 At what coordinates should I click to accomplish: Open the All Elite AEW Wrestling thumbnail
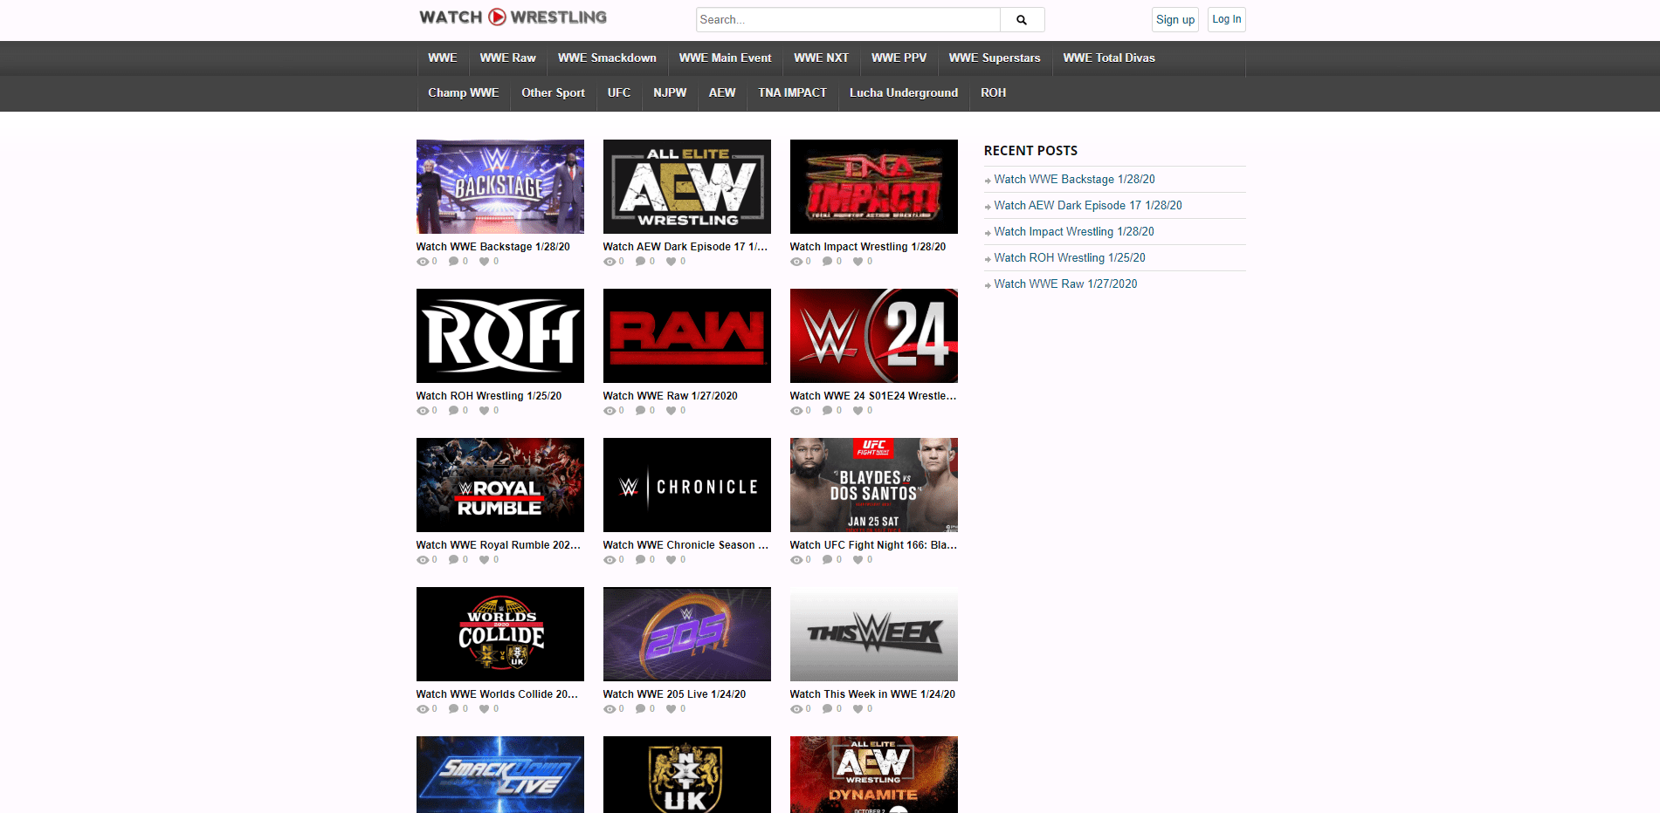click(687, 187)
